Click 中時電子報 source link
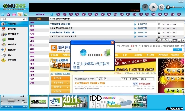This screenshot has height=111, width=185. click(x=142, y=24)
